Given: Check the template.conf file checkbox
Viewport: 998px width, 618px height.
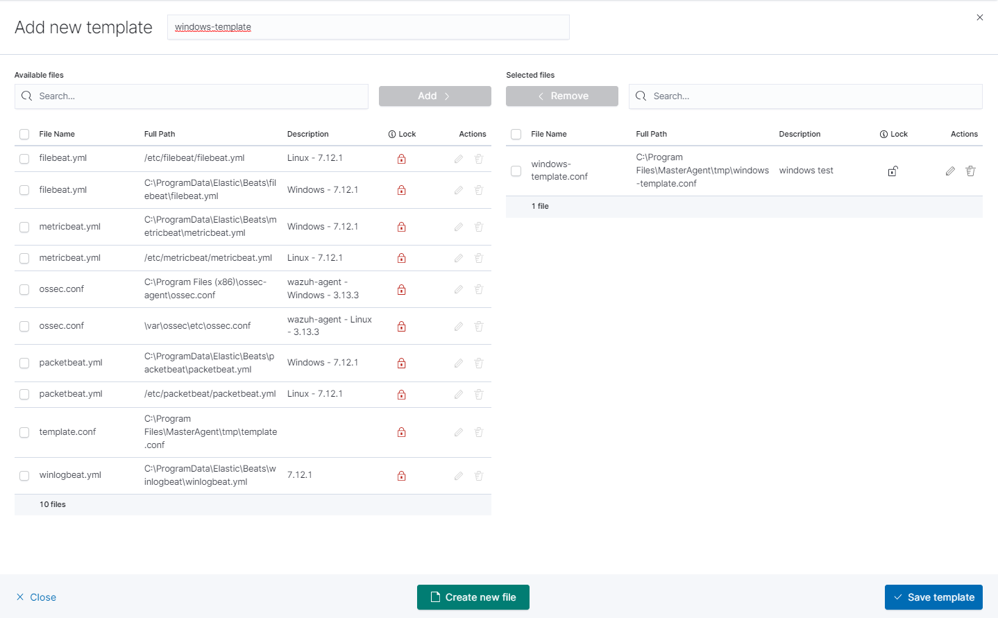Looking at the screenshot, I should [24, 432].
